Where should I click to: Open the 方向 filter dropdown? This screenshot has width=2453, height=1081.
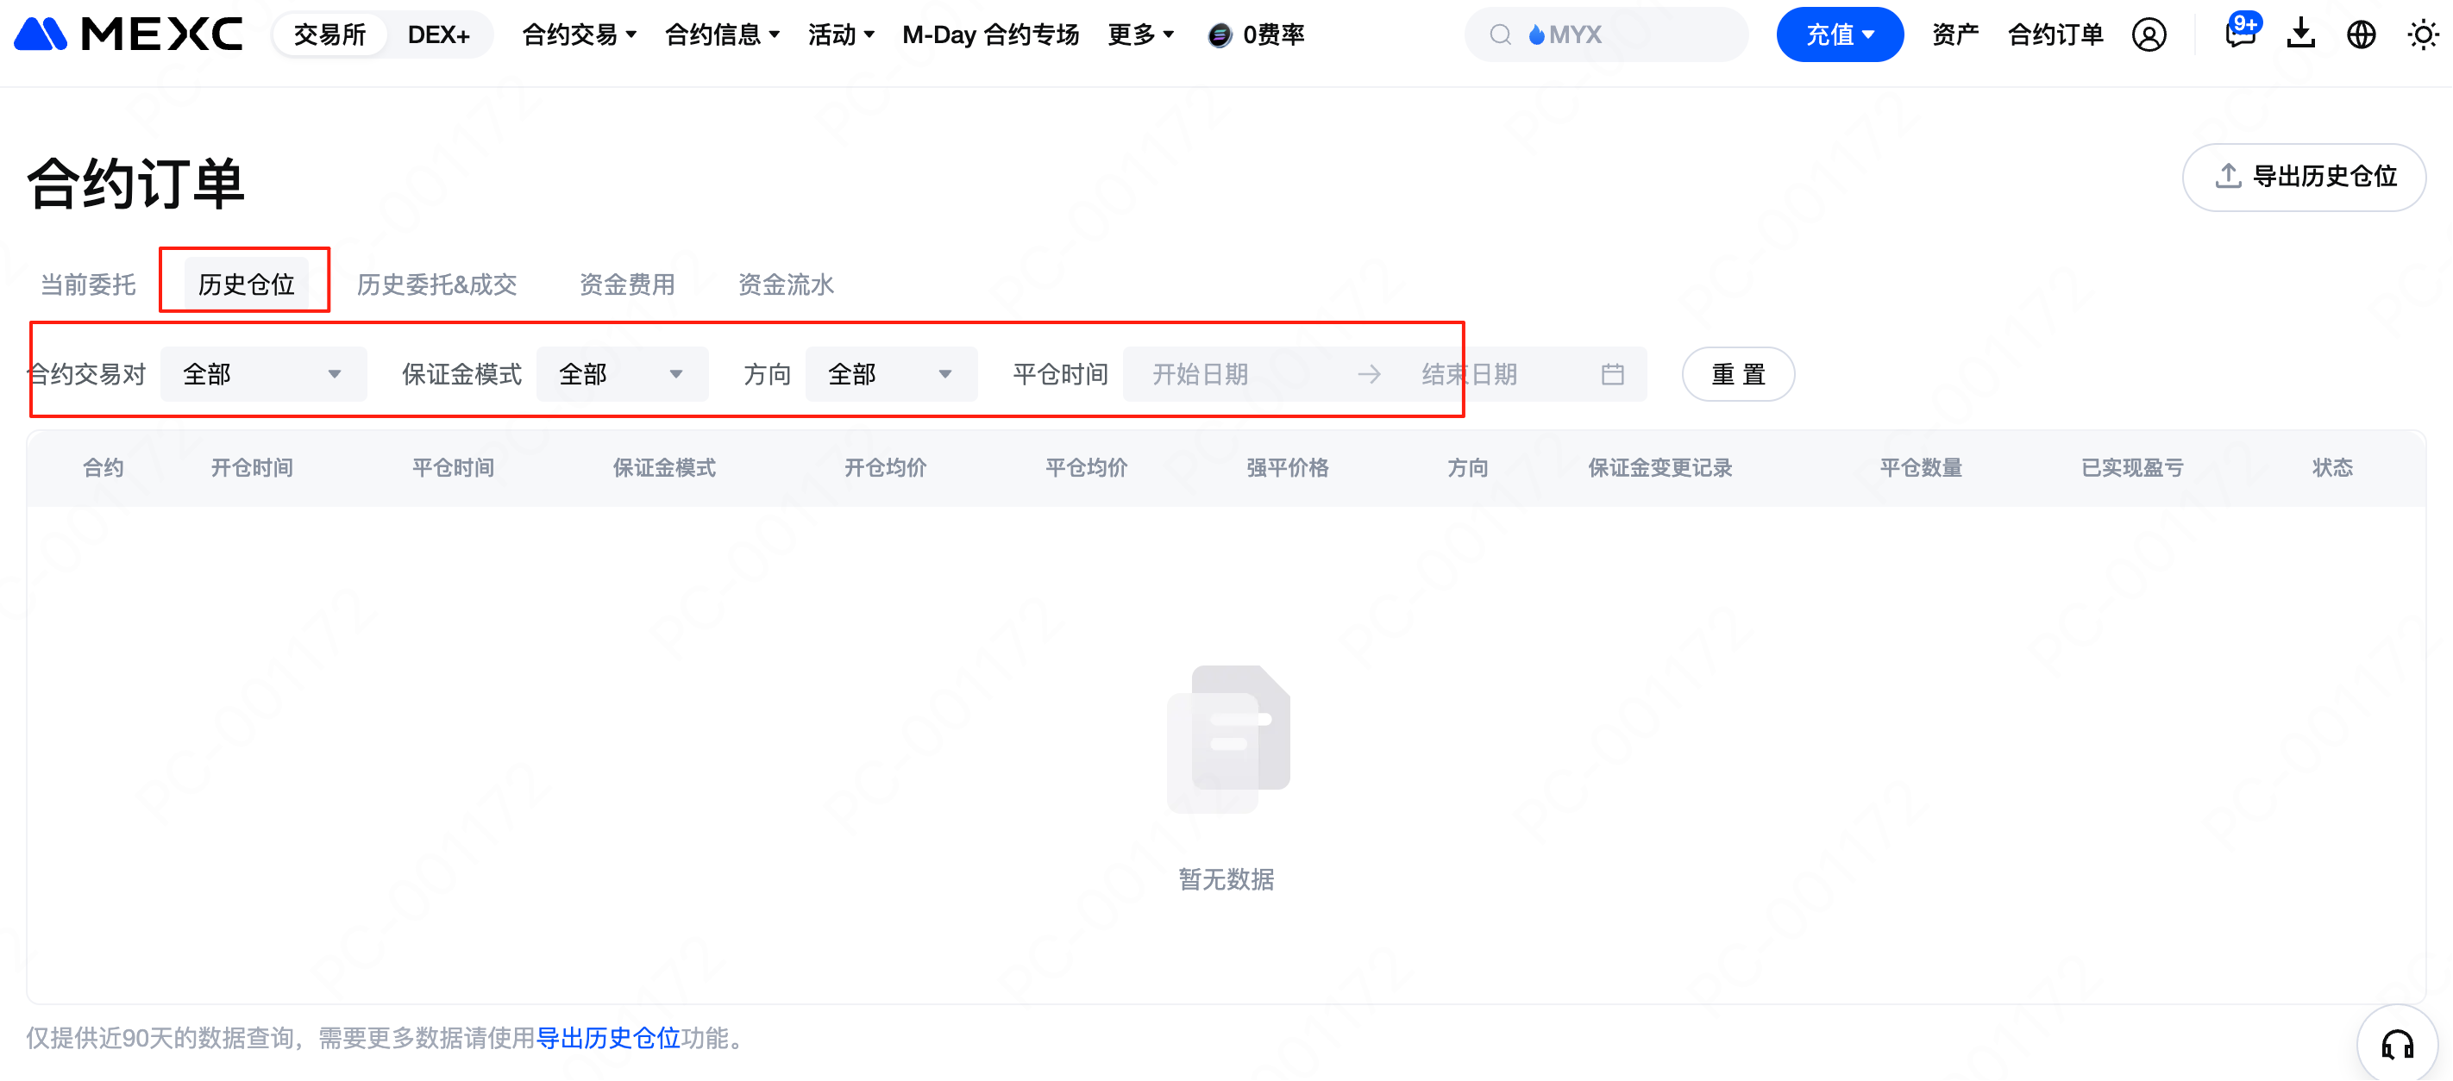tap(890, 374)
